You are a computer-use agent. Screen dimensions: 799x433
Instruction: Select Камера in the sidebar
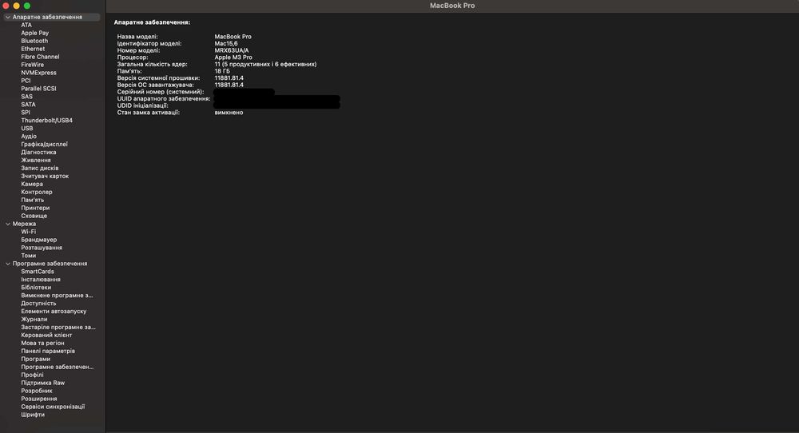coord(32,184)
